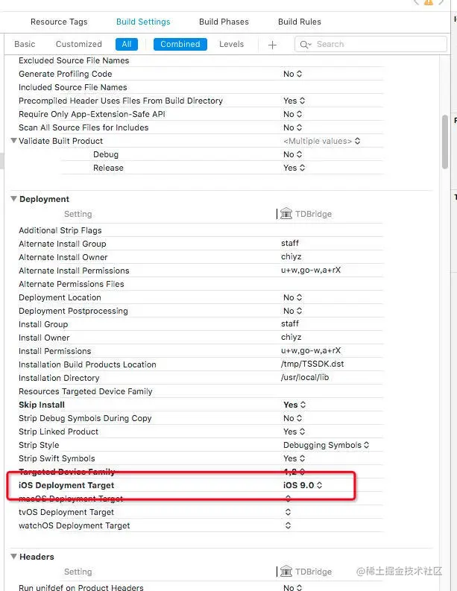The width and height of the screenshot is (457, 591).
Task: Select Alternate Permissions Files row
Action: (x=201, y=284)
